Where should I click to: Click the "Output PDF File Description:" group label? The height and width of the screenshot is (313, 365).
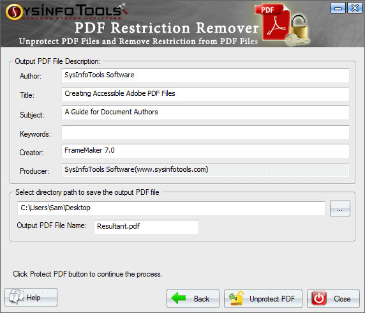pos(57,61)
